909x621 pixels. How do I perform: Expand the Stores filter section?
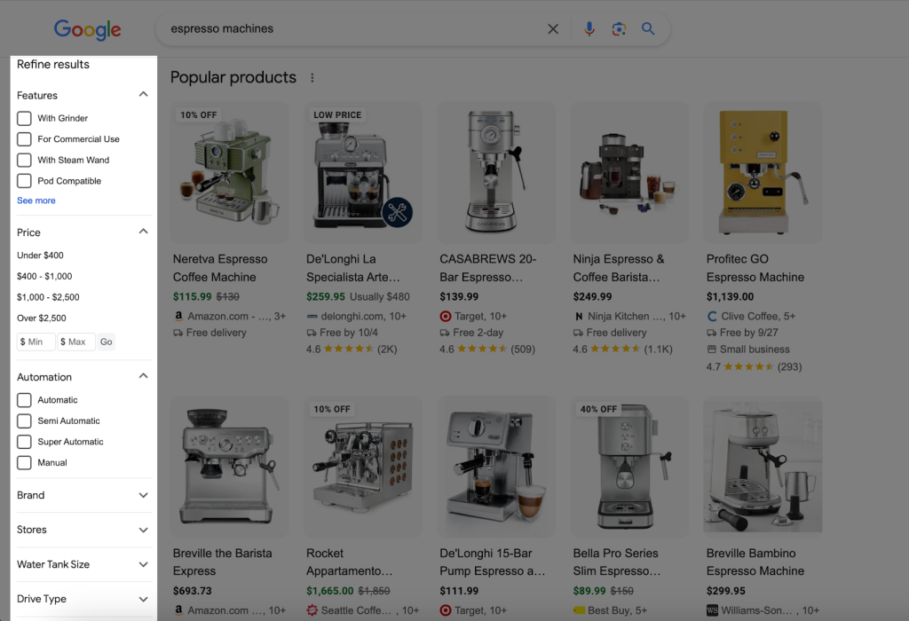pyautogui.click(x=143, y=531)
